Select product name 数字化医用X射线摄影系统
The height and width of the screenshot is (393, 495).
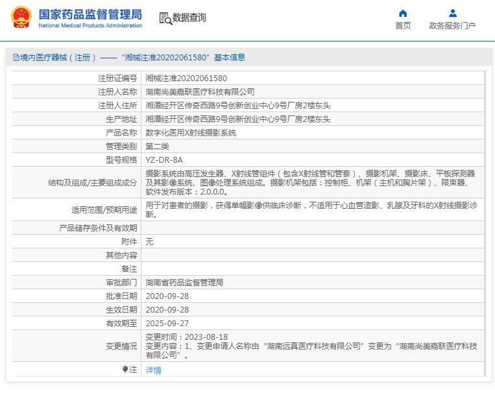coord(191,132)
